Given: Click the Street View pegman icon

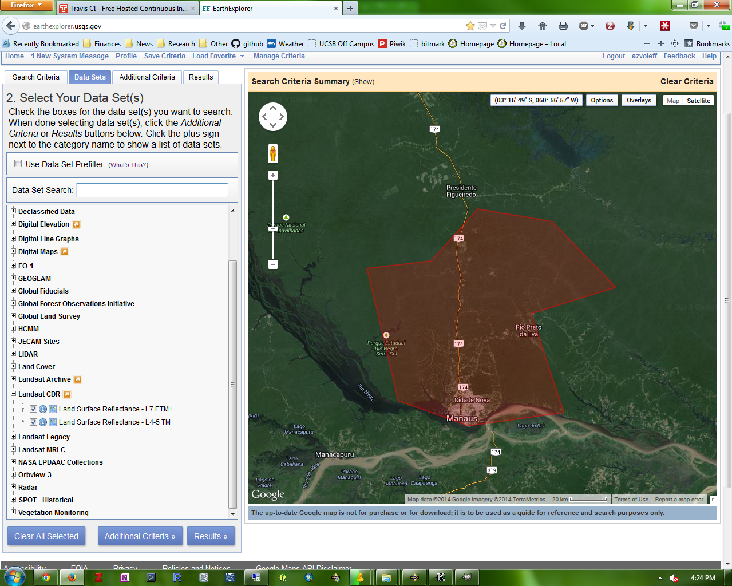Looking at the screenshot, I should click(x=273, y=153).
